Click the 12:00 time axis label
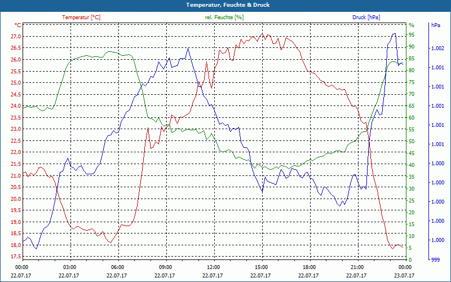 [x=213, y=267]
